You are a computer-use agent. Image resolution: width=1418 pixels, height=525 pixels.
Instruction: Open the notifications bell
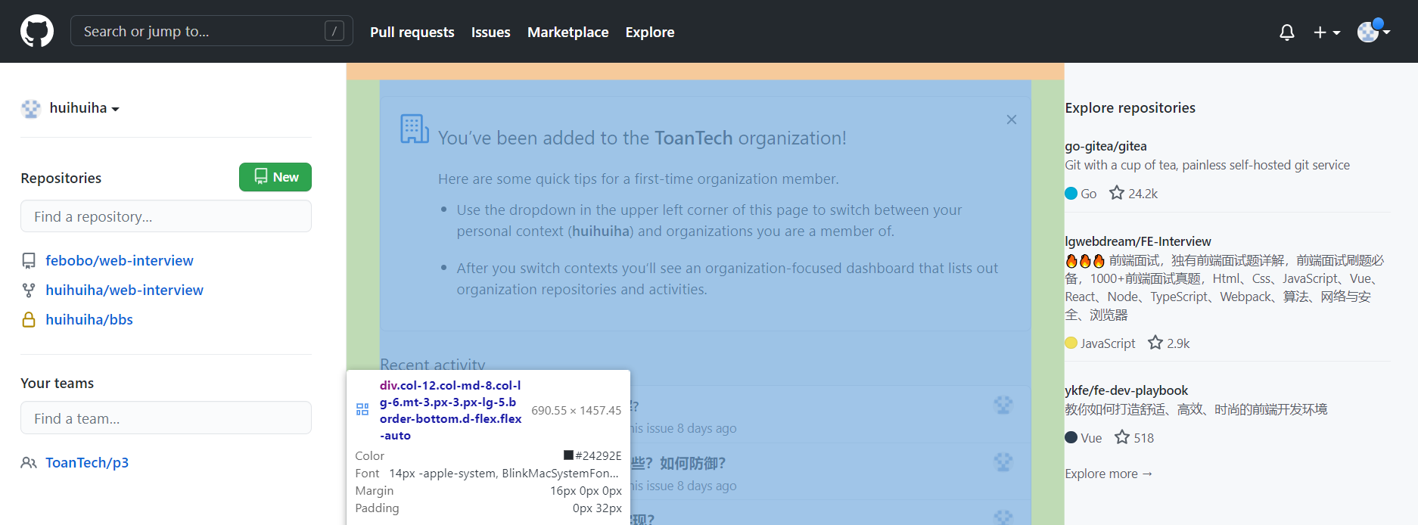coord(1286,33)
